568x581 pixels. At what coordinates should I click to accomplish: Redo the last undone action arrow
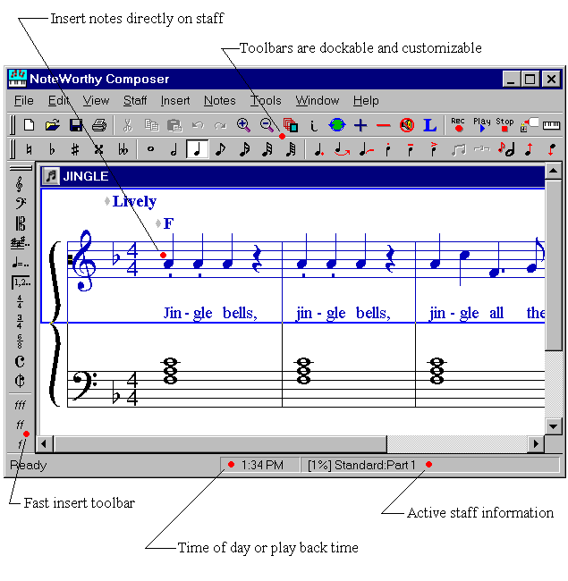[221, 125]
